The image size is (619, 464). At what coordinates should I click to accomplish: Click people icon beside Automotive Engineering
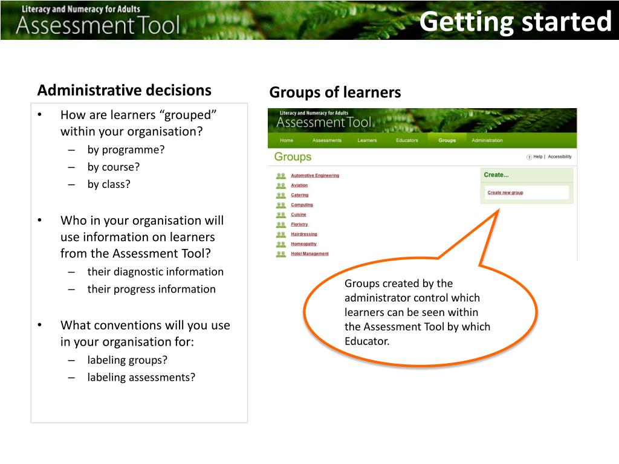(280, 176)
